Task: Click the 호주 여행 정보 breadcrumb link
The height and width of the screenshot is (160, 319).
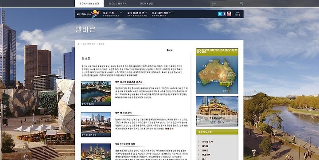Action: click(x=89, y=44)
